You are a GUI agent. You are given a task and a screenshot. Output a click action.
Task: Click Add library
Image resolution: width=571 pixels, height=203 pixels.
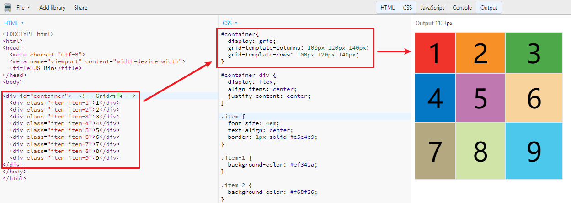point(52,8)
